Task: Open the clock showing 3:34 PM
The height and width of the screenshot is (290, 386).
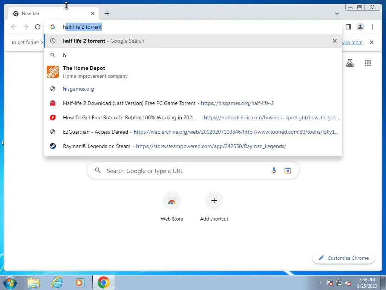Action: [x=367, y=283]
